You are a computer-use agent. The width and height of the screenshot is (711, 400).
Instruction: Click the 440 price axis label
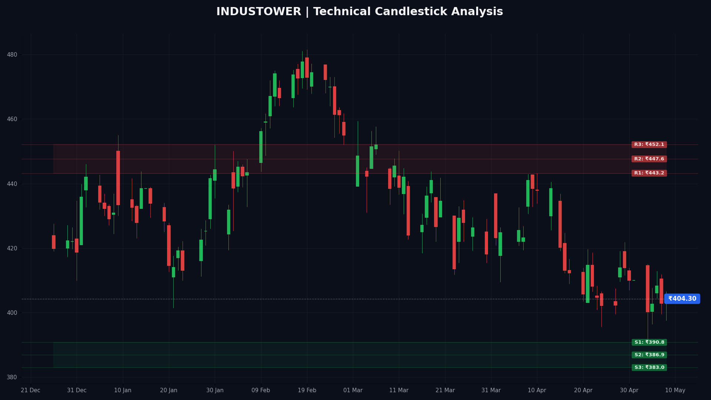[12, 184]
